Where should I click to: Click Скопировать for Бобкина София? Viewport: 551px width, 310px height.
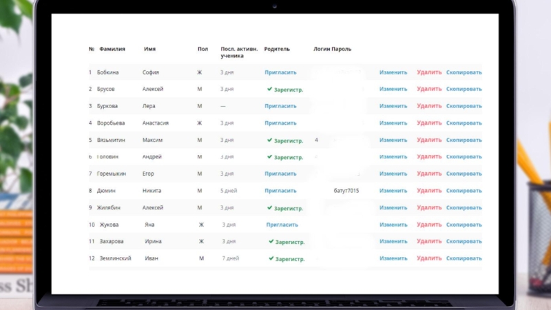[464, 72]
